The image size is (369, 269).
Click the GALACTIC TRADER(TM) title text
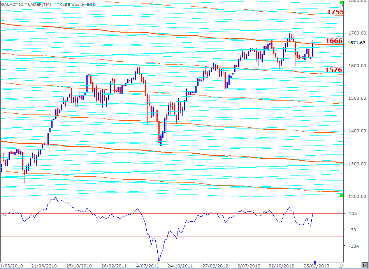tap(26, 4)
